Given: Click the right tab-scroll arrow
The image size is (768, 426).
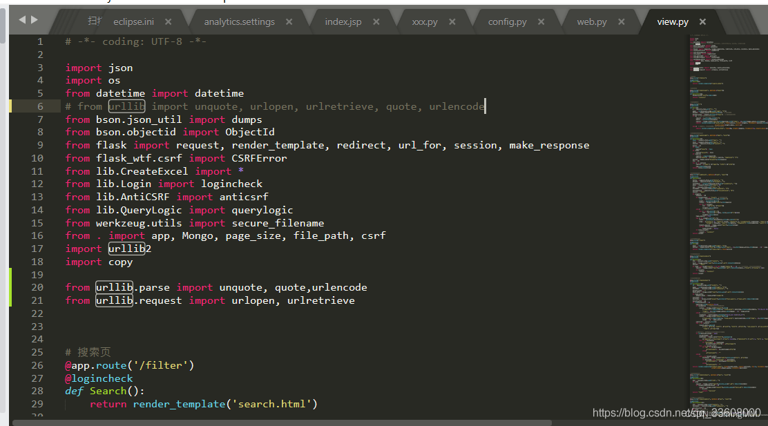Looking at the screenshot, I should (35, 19).
